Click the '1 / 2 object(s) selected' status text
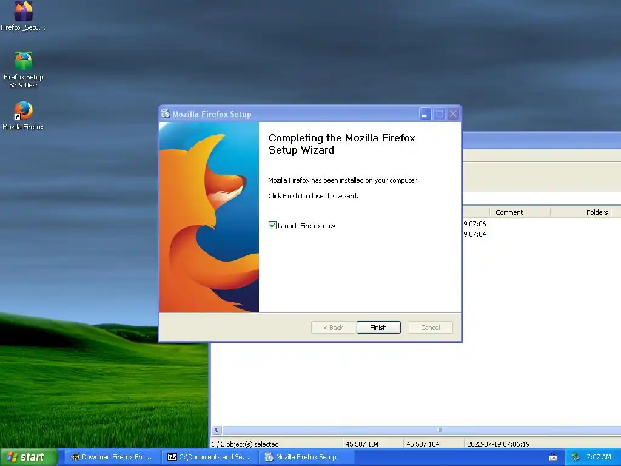Viewport: 621px width, 466px height. 245,444
